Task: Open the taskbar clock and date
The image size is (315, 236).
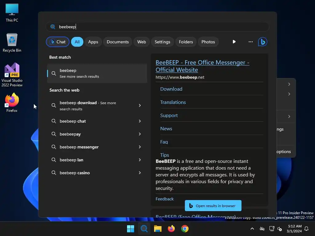Action: pos(294,229)
